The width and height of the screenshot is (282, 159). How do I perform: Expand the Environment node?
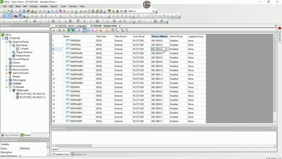(7, 66)
